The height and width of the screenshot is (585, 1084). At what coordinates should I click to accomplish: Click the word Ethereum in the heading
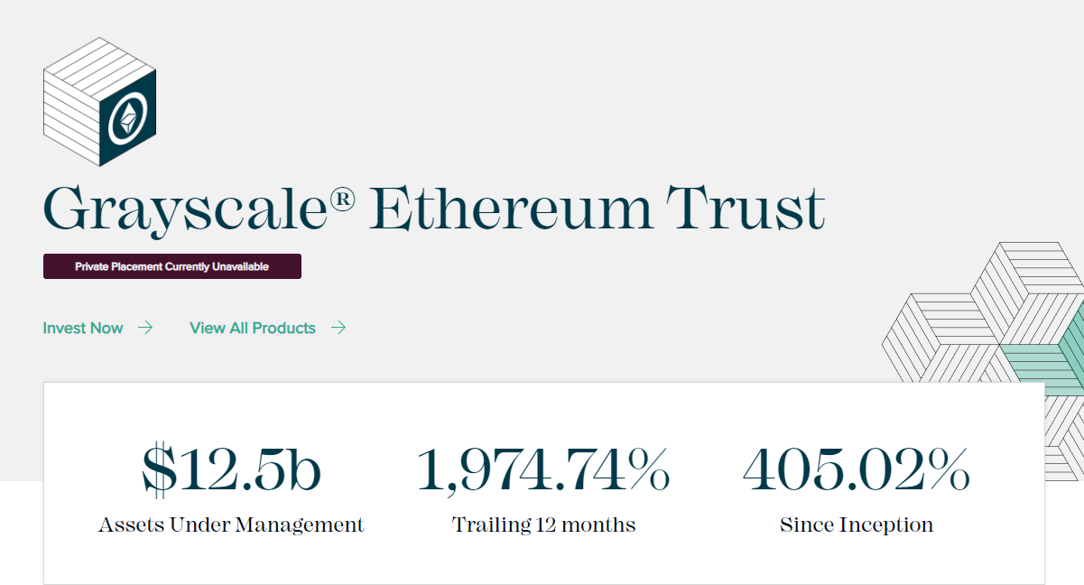point(510,208)
